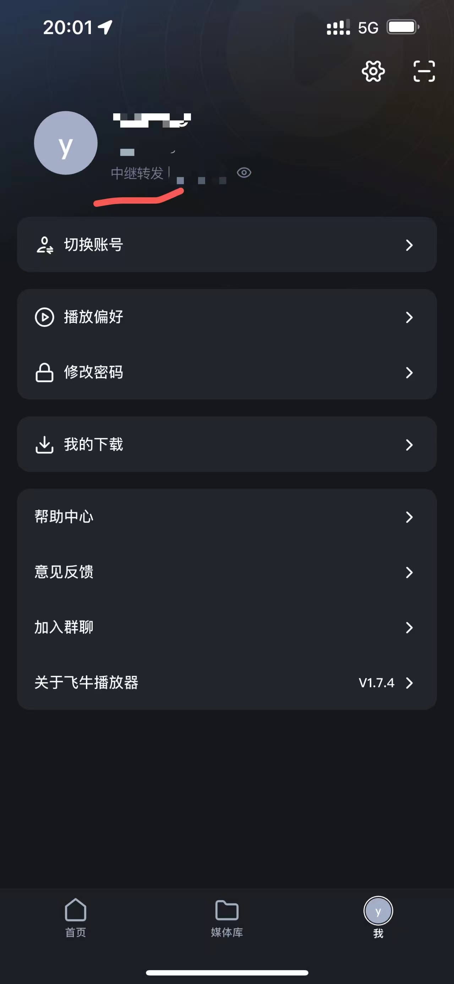This screenshot has height=984, width=454.
Task: Open settings via the gear icon
Action: point(373,71)
